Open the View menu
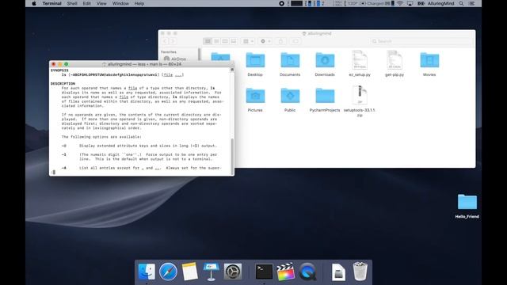 [101, 3]
